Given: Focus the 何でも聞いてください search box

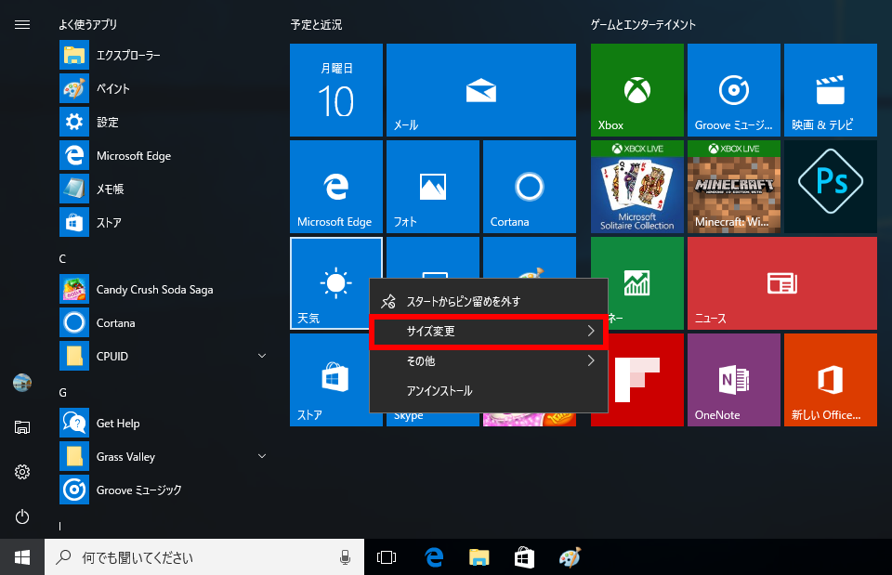Looking at the screenshot, I should point(204,557).
